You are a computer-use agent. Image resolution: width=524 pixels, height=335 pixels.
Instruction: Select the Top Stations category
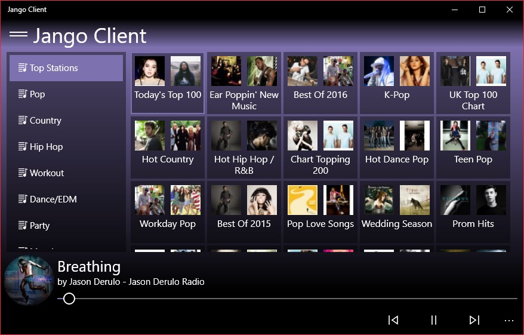(66, 68)
